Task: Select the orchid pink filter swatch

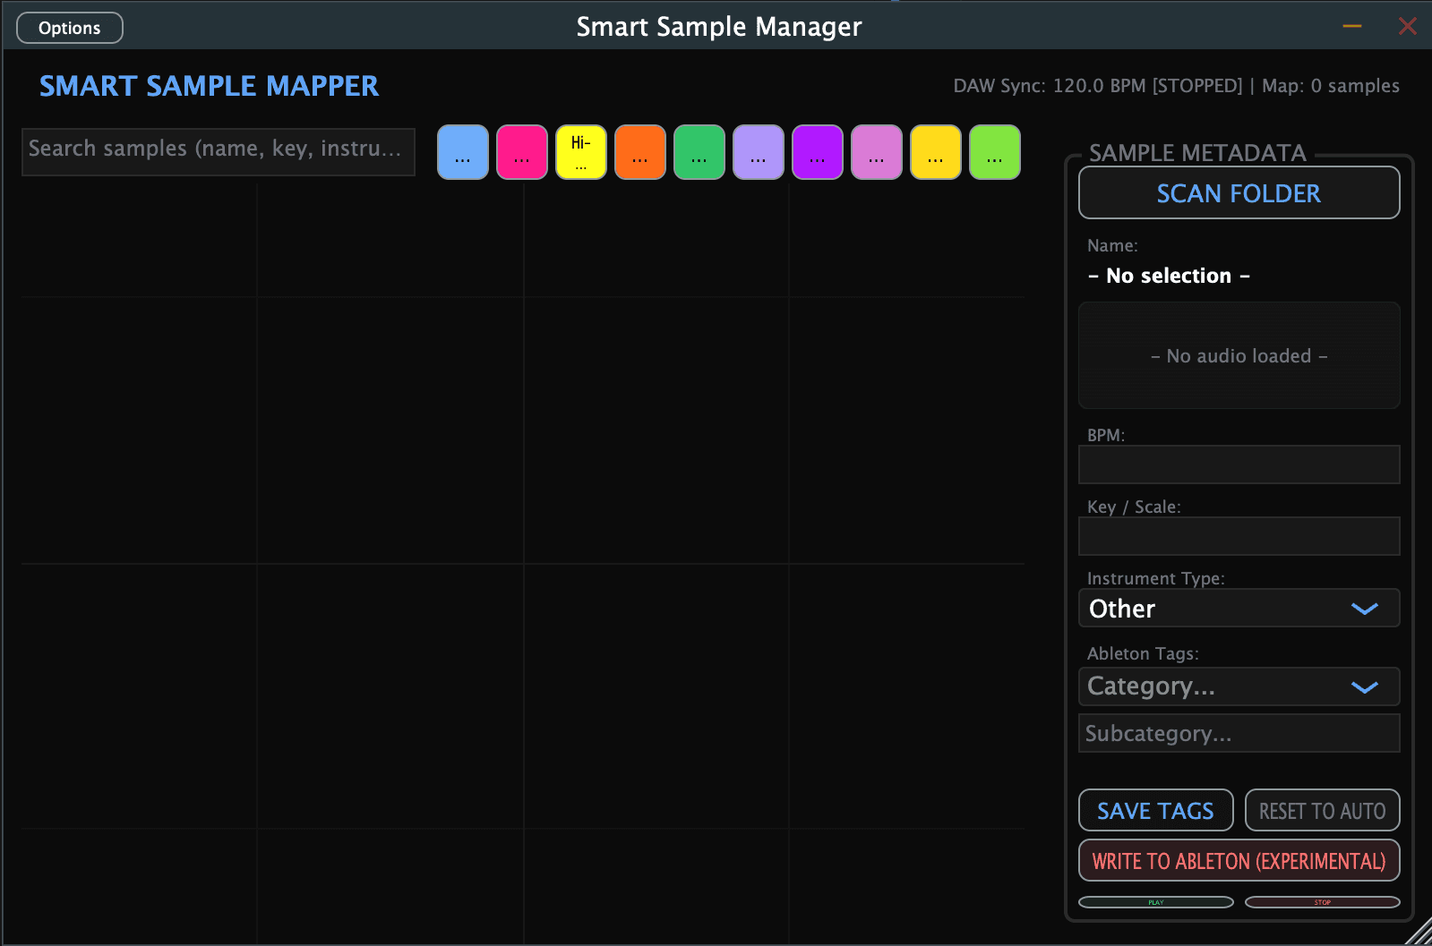Action: coord(877,152)
